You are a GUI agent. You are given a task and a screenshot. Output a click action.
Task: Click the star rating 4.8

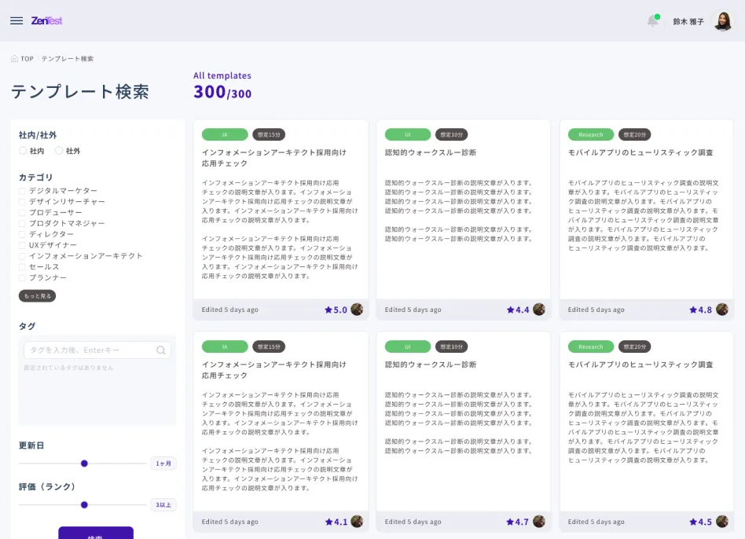[x=701, y=310]
